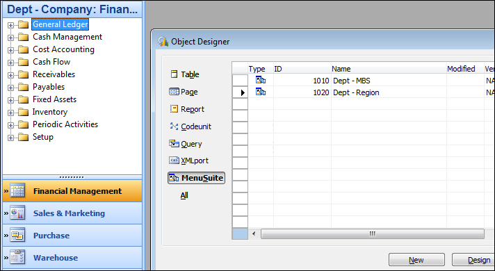The image size is (495, 271).
Task: Click the Receivables folder icon
Action: (x=24, y=75)
